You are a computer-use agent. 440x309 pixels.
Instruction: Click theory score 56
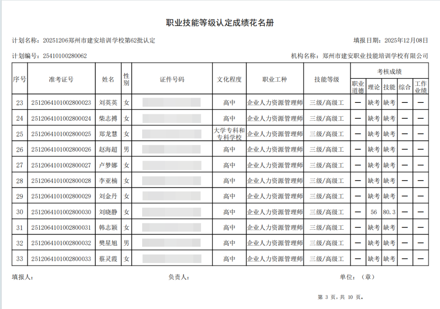click(374, 212)
